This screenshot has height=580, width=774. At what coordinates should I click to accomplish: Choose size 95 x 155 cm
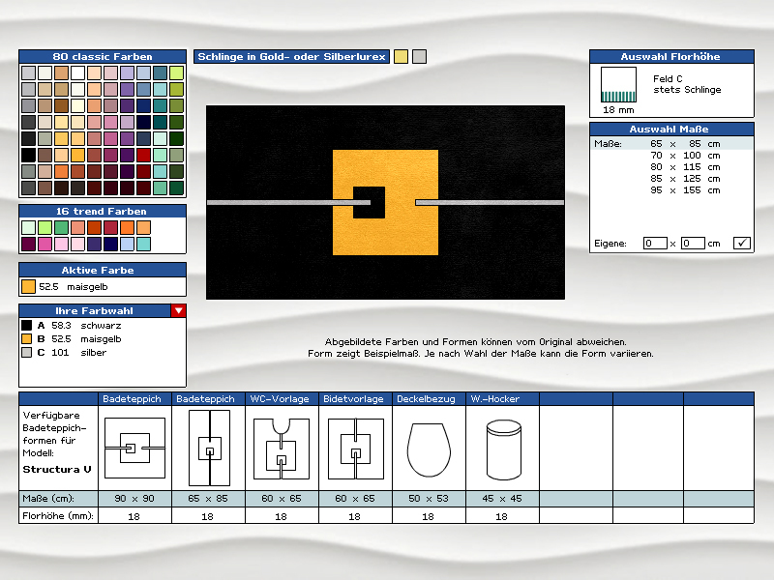(x=684, y=190)
